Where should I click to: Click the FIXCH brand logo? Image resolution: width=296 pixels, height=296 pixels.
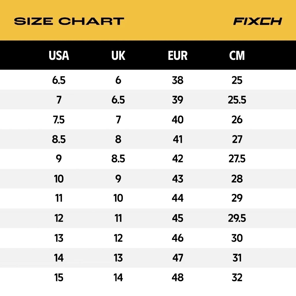(x=257, y=21)
